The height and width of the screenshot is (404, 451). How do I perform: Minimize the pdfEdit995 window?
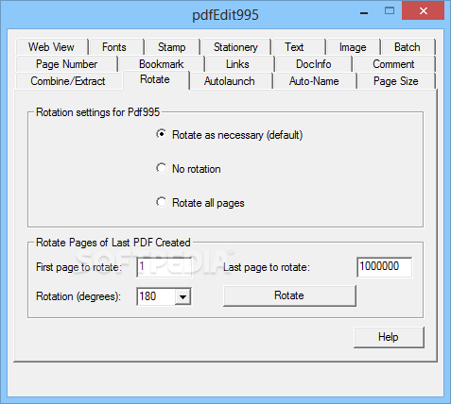pyautogui.click(x=364, y=12)
